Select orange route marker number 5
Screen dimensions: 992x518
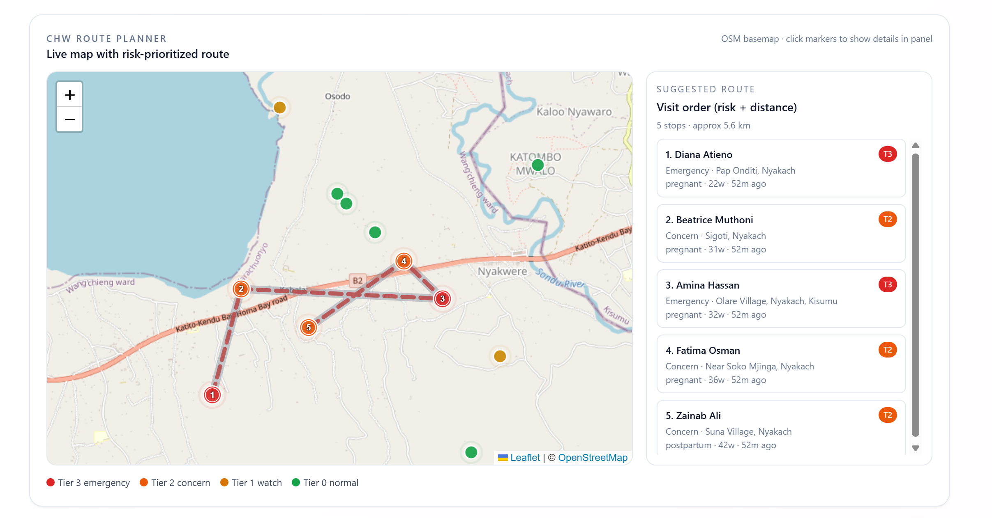point(308,328)
